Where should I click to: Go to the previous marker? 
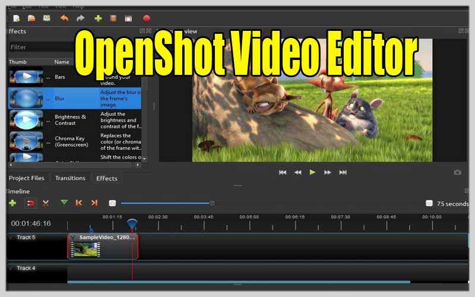(79, 203)
